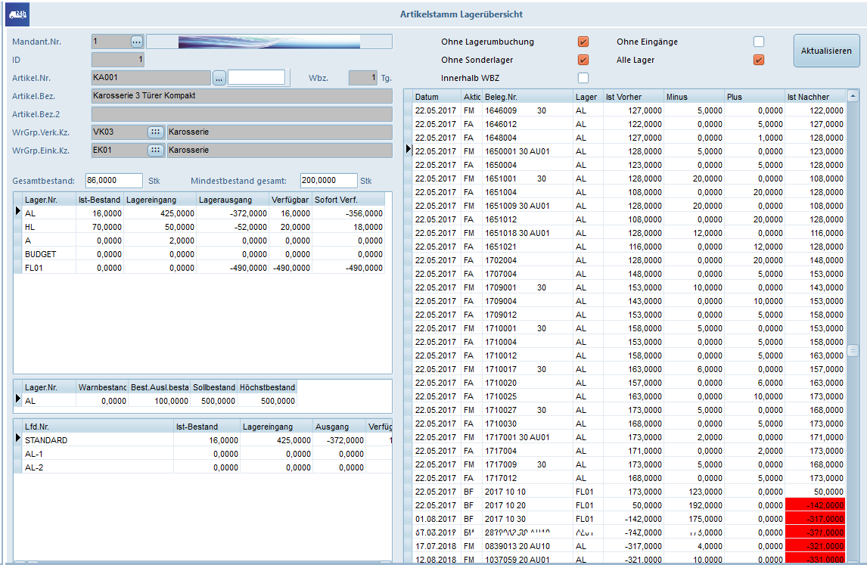
Task: Open the Artikel.Nr. lookup ellipsis button
Action: tap(219, 77)
